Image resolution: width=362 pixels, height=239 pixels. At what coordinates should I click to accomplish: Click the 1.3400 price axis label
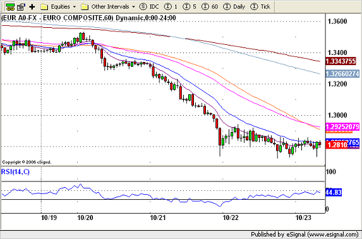click(337, 52)
